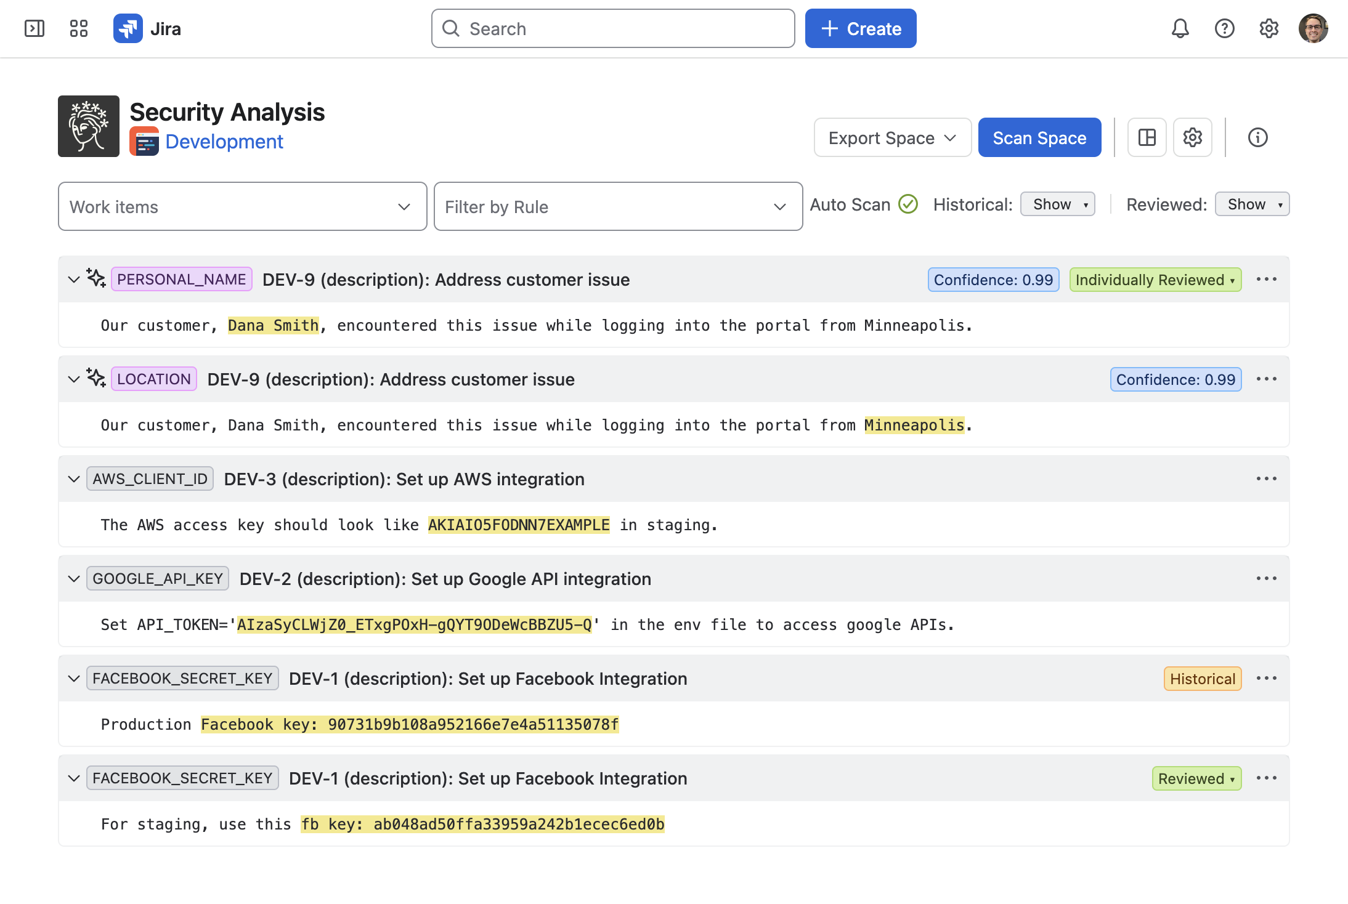Viewport: 1348px width, 904px height.
Task: Collapse the Reviewed FACEBOOK_SECRET_KEY finding
Action: click(74, 778)
